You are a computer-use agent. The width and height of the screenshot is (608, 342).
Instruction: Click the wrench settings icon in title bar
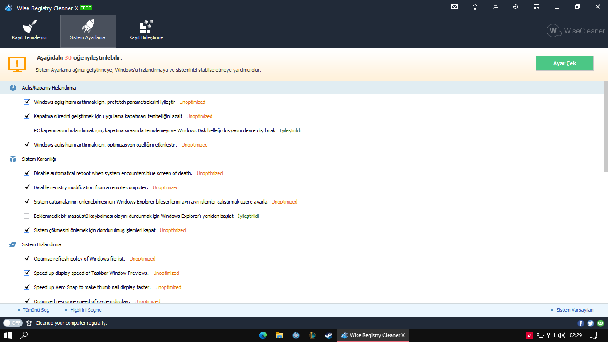coord(516,7)
